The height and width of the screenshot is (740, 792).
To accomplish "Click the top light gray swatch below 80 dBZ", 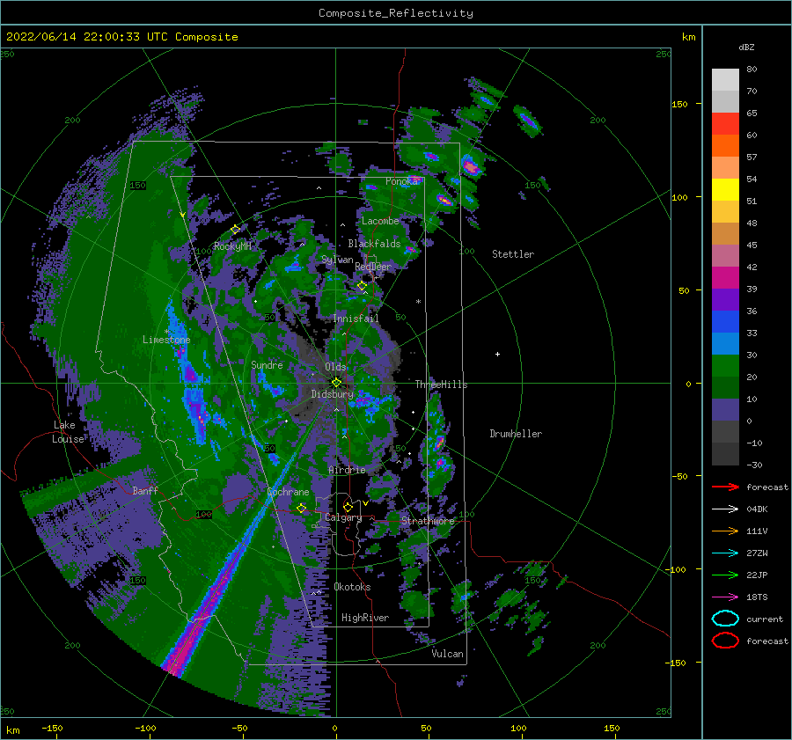I will coord(725,80).
